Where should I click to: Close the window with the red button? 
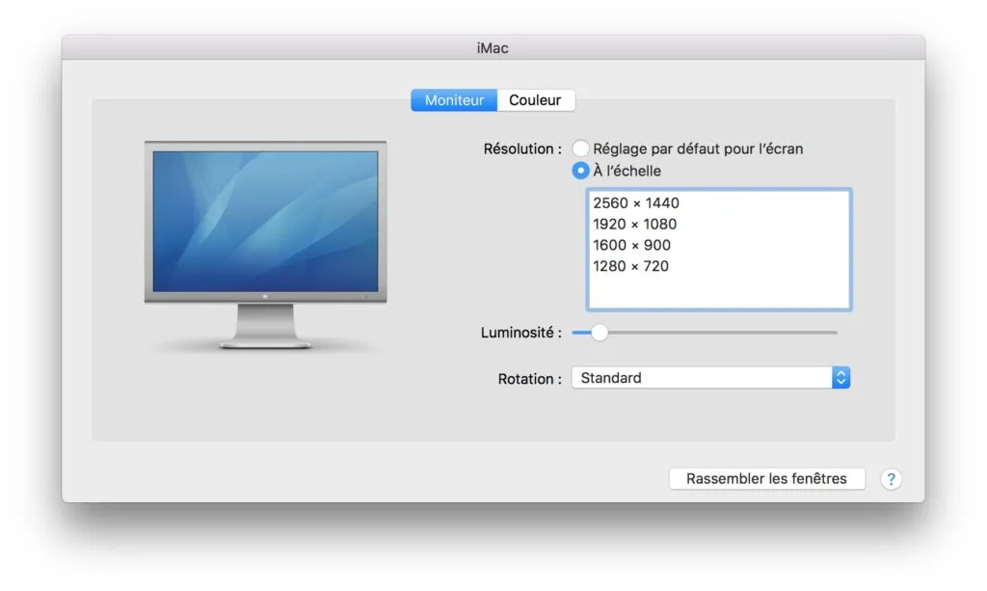coord(81,46)
